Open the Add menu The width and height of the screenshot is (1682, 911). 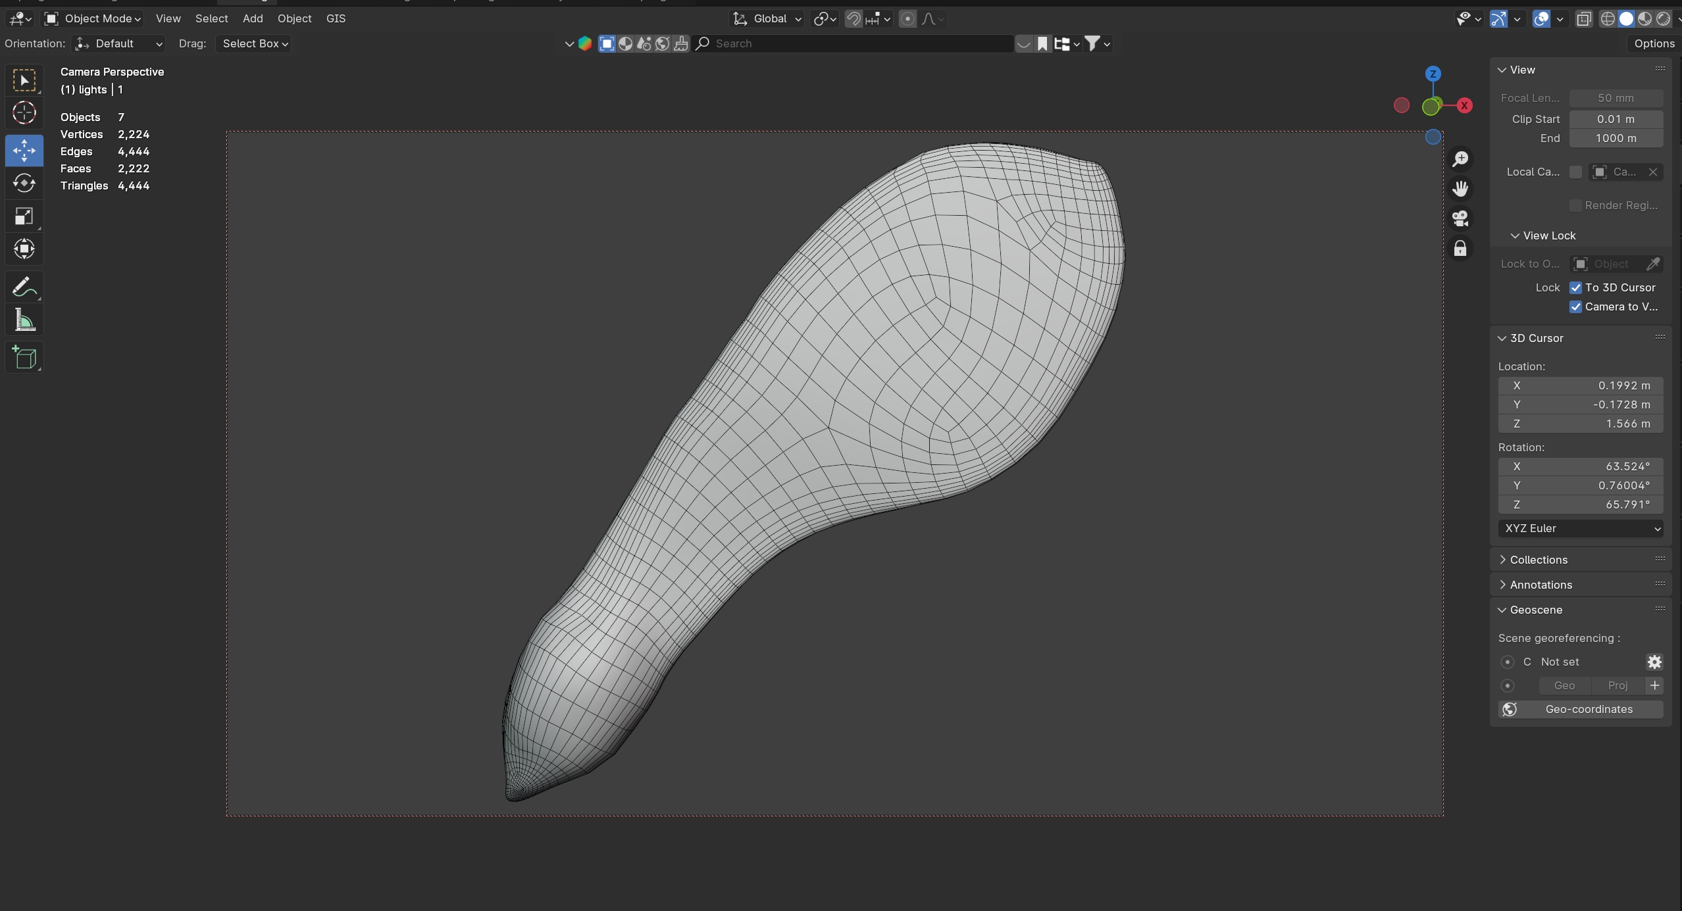[253, 18]
